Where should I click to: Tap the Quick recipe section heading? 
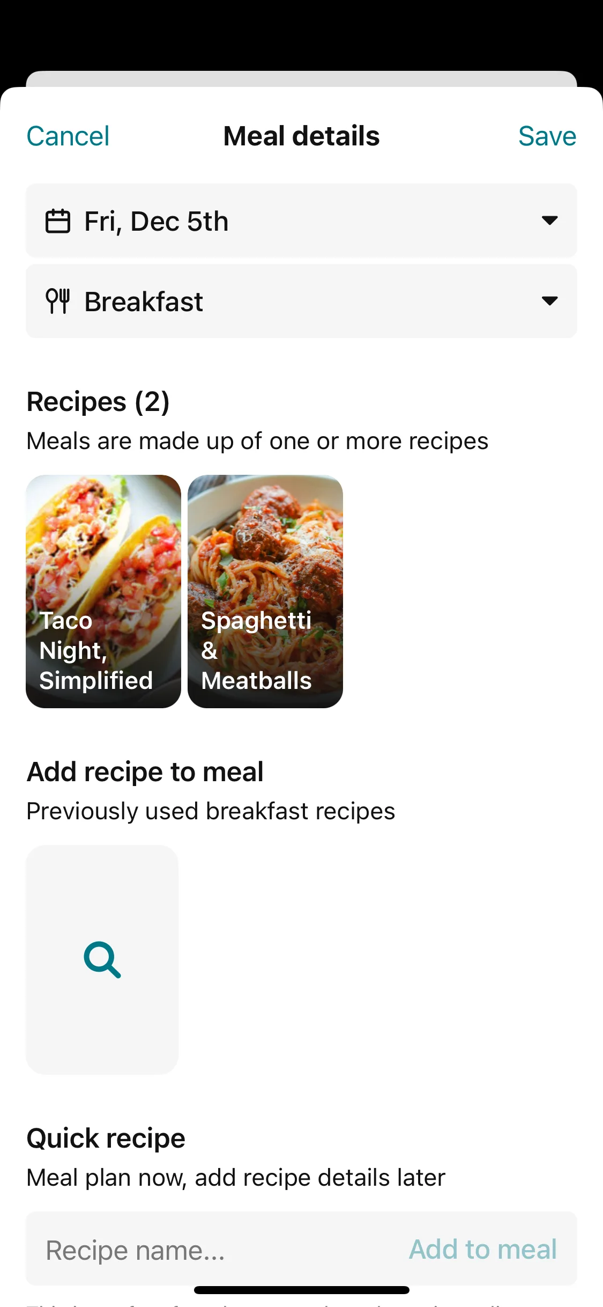click(x=106, y=1138)
